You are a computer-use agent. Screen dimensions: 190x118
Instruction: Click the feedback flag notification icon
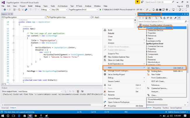coord(137,2)
